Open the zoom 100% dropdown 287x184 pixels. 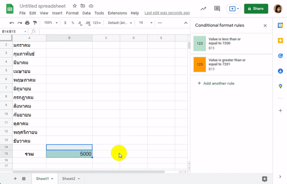tap(51, 23)
